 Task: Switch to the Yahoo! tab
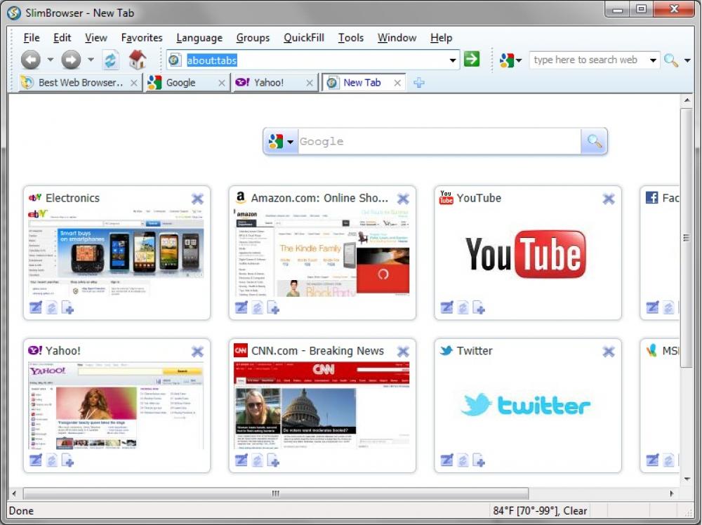[270, 83]
